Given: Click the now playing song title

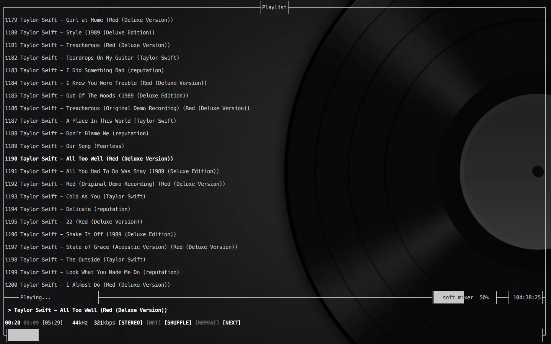Looking at the screenshot, I should point(90,310).
